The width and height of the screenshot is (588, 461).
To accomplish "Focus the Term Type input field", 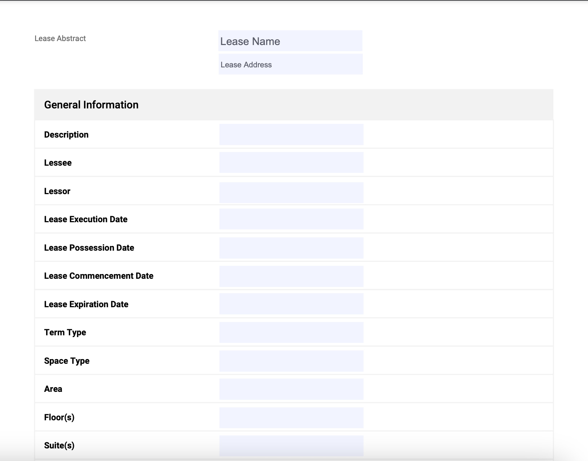I will pos(291,332).
